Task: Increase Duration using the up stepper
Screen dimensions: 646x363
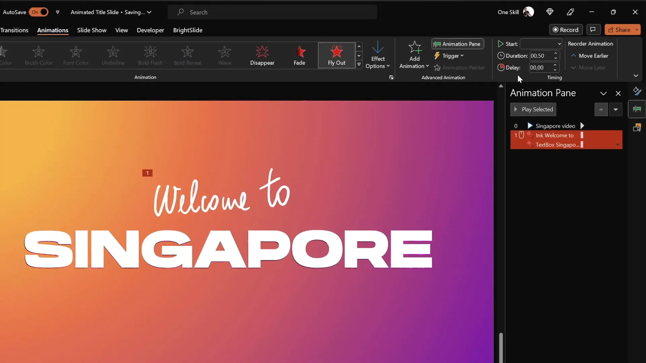Action: (556, 53)
